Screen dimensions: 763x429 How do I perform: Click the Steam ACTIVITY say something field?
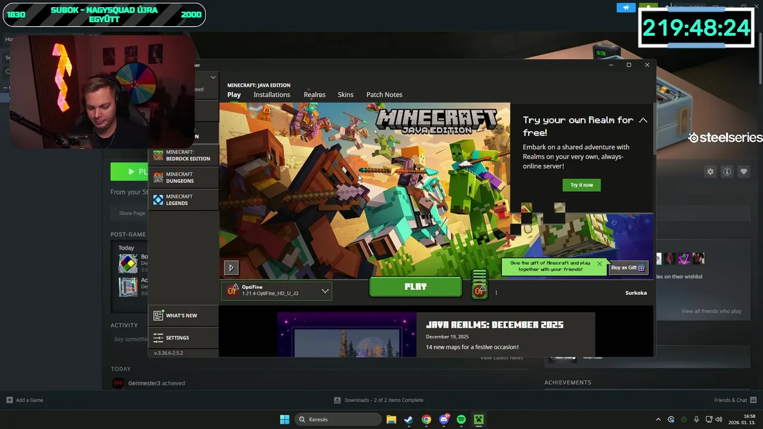[131, 339]
